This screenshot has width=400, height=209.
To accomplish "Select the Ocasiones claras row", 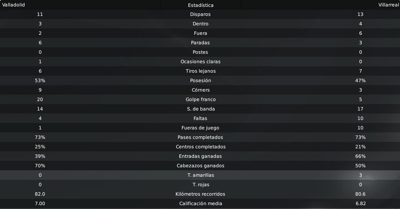I will click(x=200, y=61).
